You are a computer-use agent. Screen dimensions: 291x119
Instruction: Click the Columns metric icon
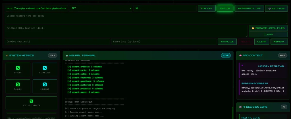(45, 84)
